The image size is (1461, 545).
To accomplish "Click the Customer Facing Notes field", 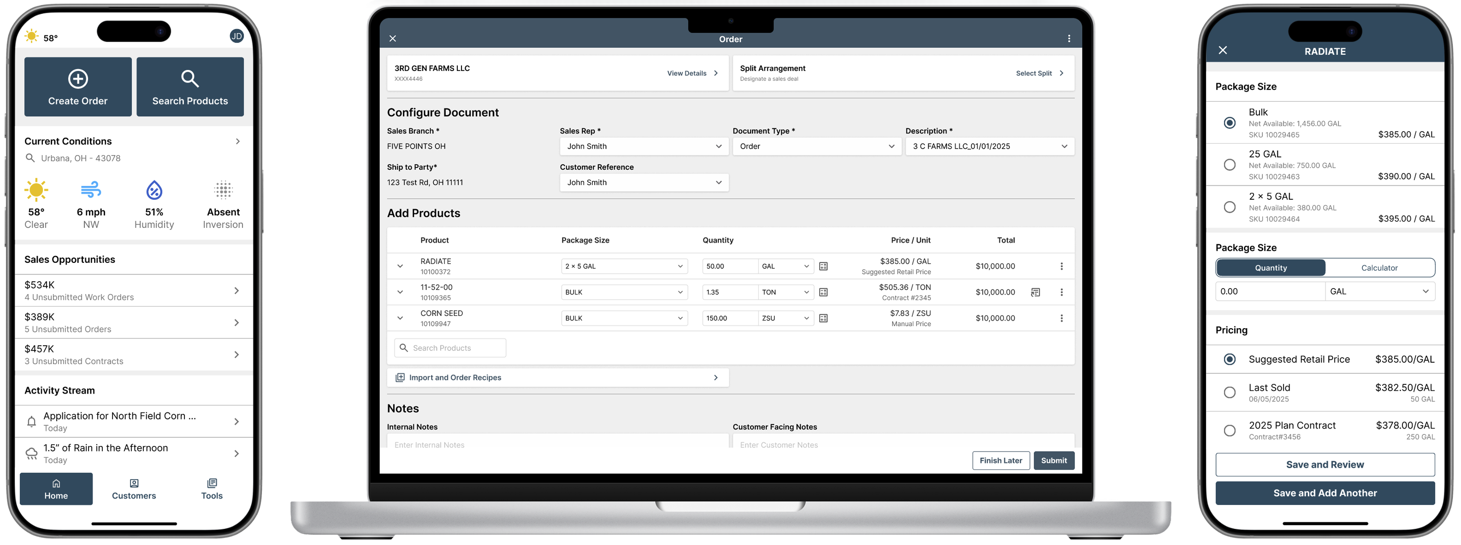I will point(904,442).
